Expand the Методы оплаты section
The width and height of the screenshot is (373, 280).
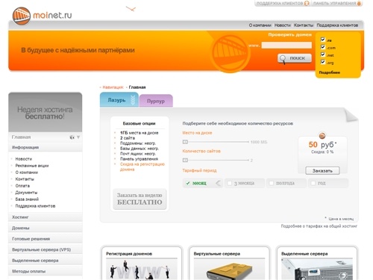click(46, 271)
